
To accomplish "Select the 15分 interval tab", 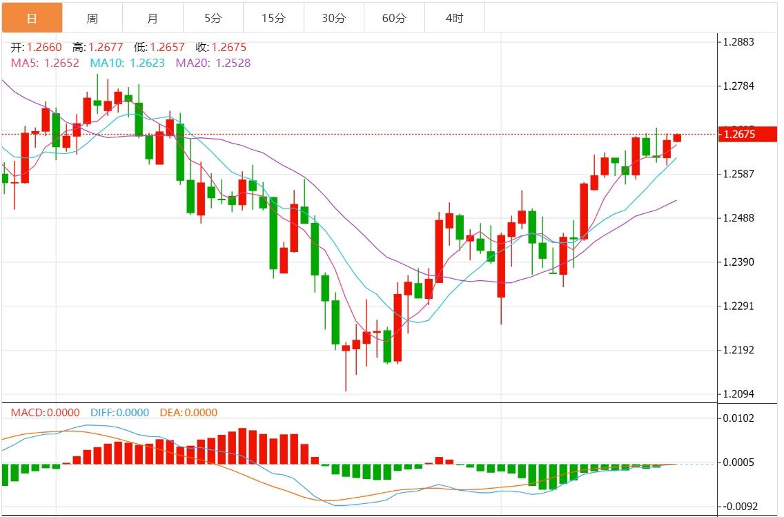I will 273,19.
